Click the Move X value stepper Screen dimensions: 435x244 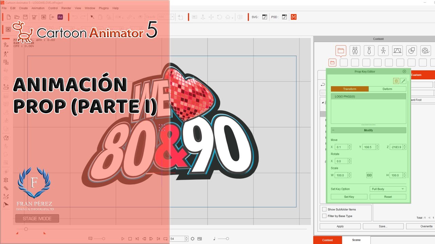[349, 147]
